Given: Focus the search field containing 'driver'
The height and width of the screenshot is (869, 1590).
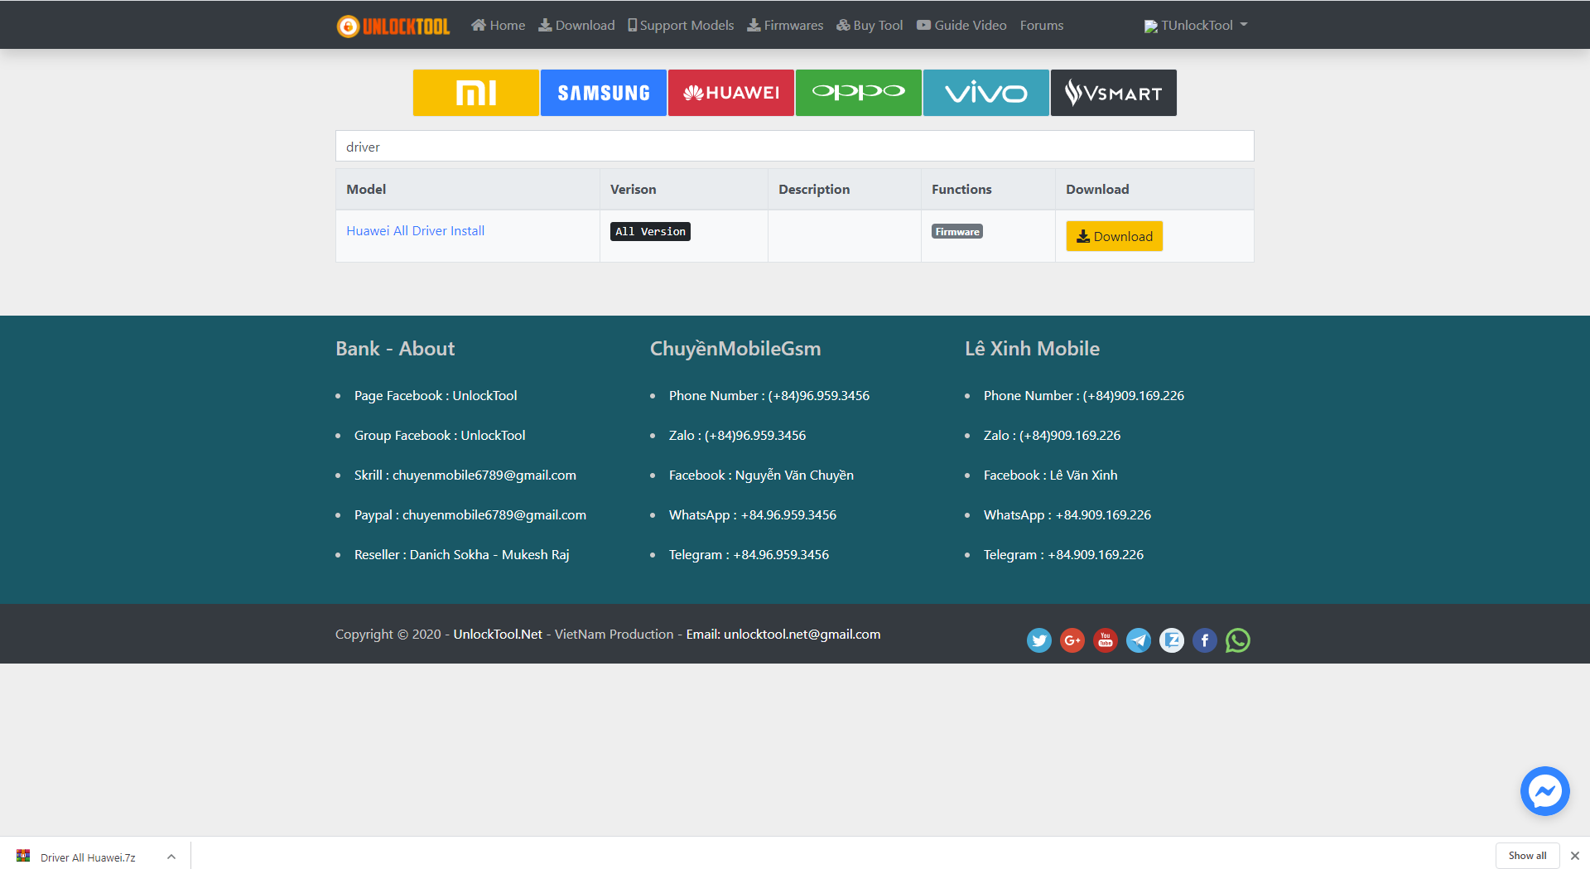Looking at the screenshot, I should (795, 147).
